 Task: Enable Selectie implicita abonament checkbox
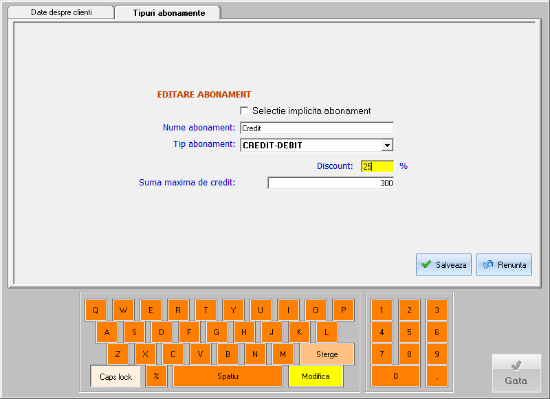click(x=244, y=111)
